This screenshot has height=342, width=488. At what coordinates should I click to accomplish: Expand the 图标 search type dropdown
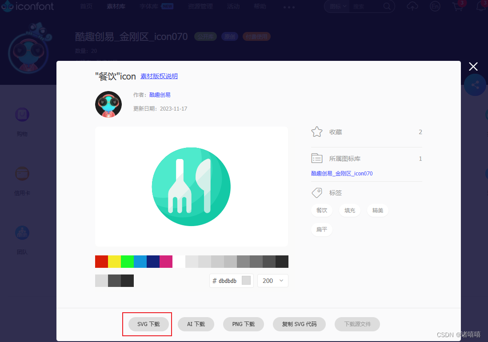(x=338, y=6)
